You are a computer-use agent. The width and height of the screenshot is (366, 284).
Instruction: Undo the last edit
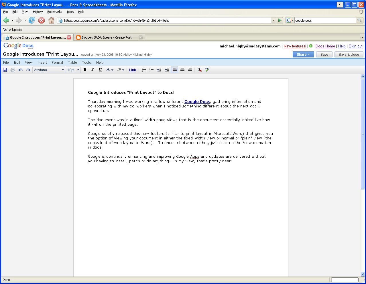coord(20,70)
